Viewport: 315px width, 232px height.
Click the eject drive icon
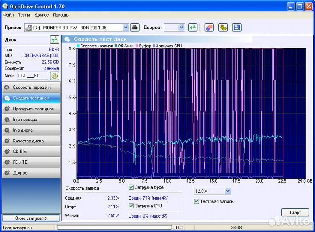135,28
